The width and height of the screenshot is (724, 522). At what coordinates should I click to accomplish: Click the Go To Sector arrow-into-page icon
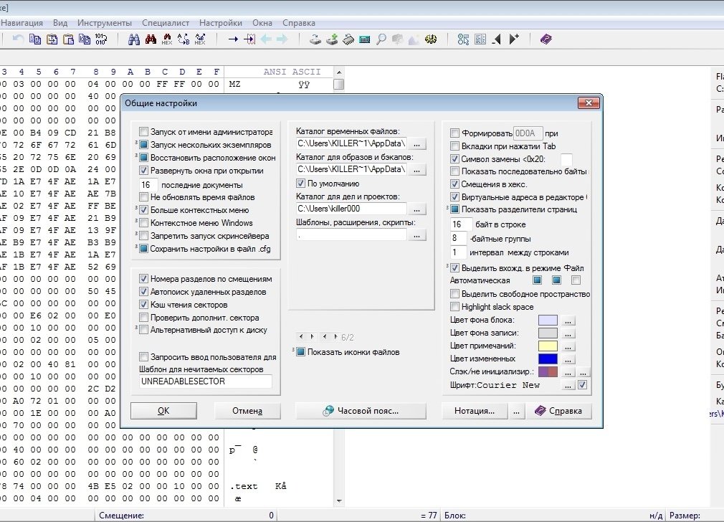point(249,39)
